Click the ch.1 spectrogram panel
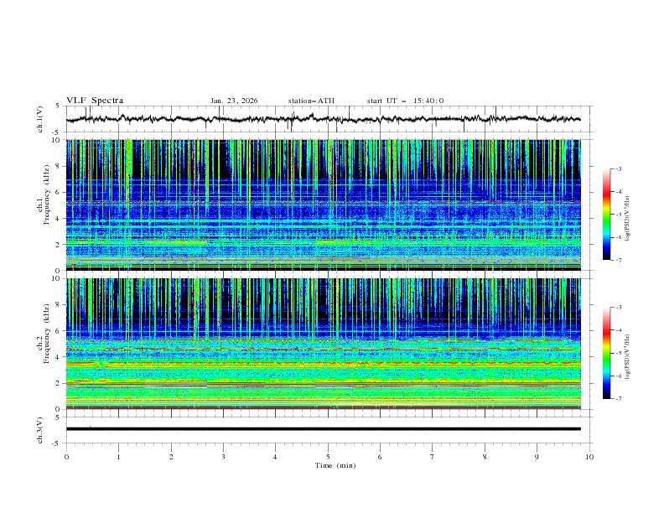 [x=327, y=205]
